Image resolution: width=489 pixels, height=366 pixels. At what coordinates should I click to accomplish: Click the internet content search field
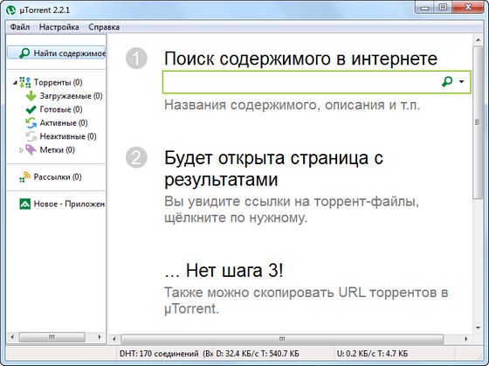(300, 82)
